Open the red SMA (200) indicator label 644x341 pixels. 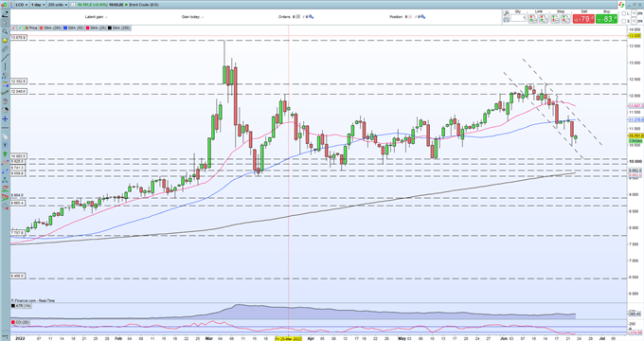click(x=51, y=27)
